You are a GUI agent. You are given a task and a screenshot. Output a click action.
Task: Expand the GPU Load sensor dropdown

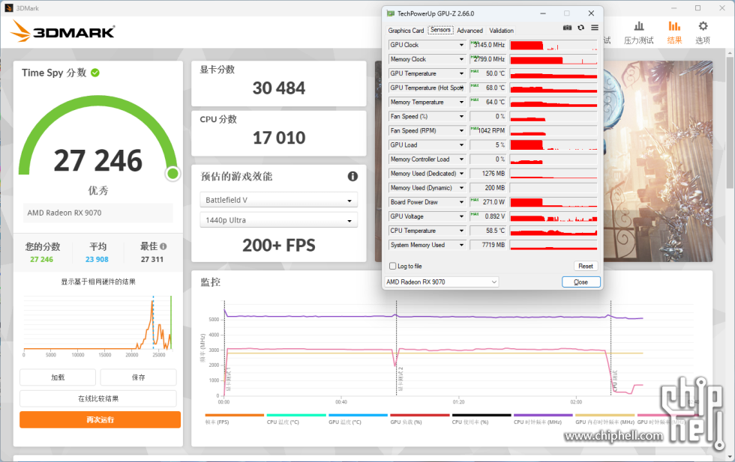click(461, 145)
